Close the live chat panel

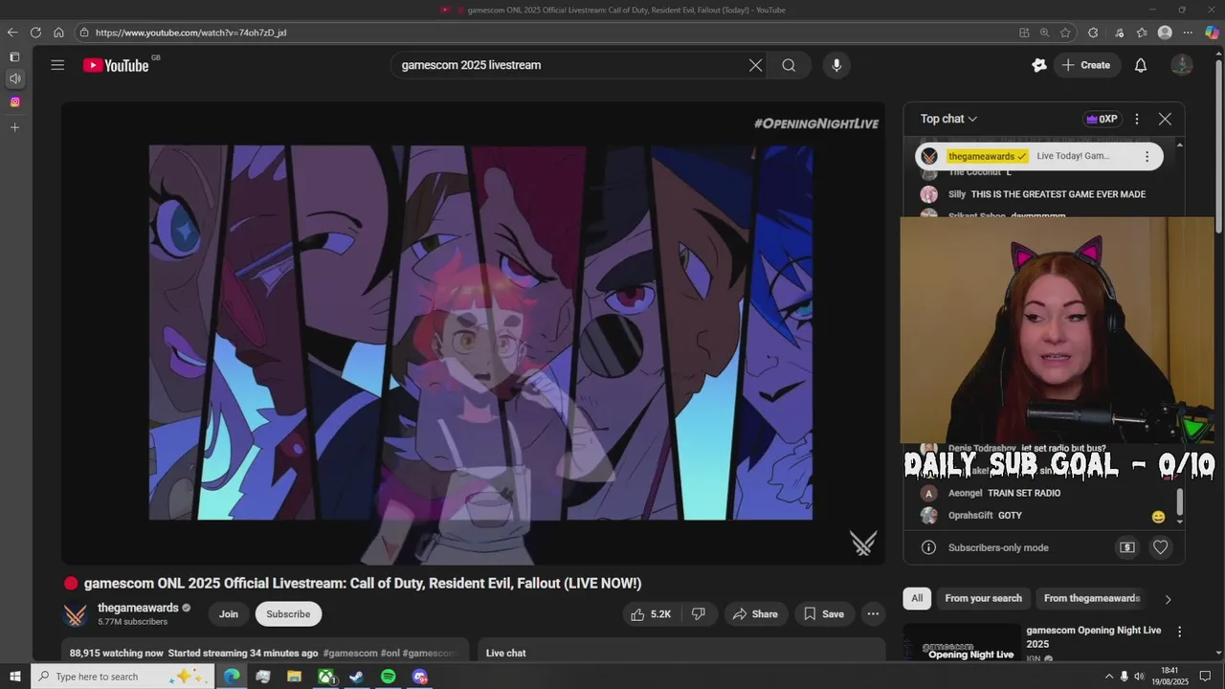pyautogui.click(x=1165, y=119)
